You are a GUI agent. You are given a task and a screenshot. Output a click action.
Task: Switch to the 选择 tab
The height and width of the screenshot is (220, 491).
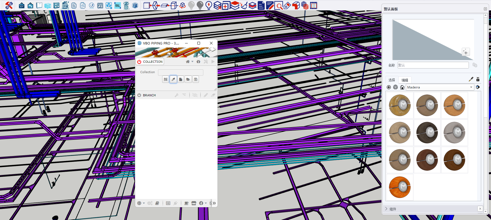(x=392, y=80)
